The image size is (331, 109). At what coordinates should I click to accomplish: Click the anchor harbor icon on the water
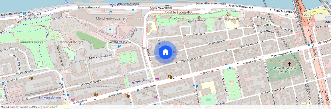[66, 2]
